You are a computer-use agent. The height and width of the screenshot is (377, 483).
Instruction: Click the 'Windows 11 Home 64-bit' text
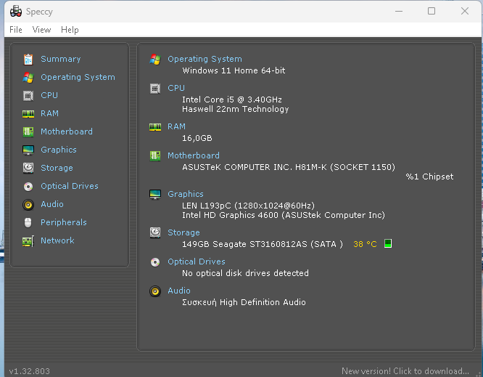(x=234, y=70)
